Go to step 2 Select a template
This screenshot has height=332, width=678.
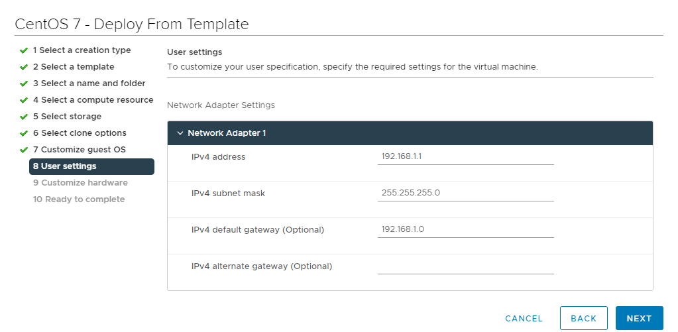coord(74,66)
